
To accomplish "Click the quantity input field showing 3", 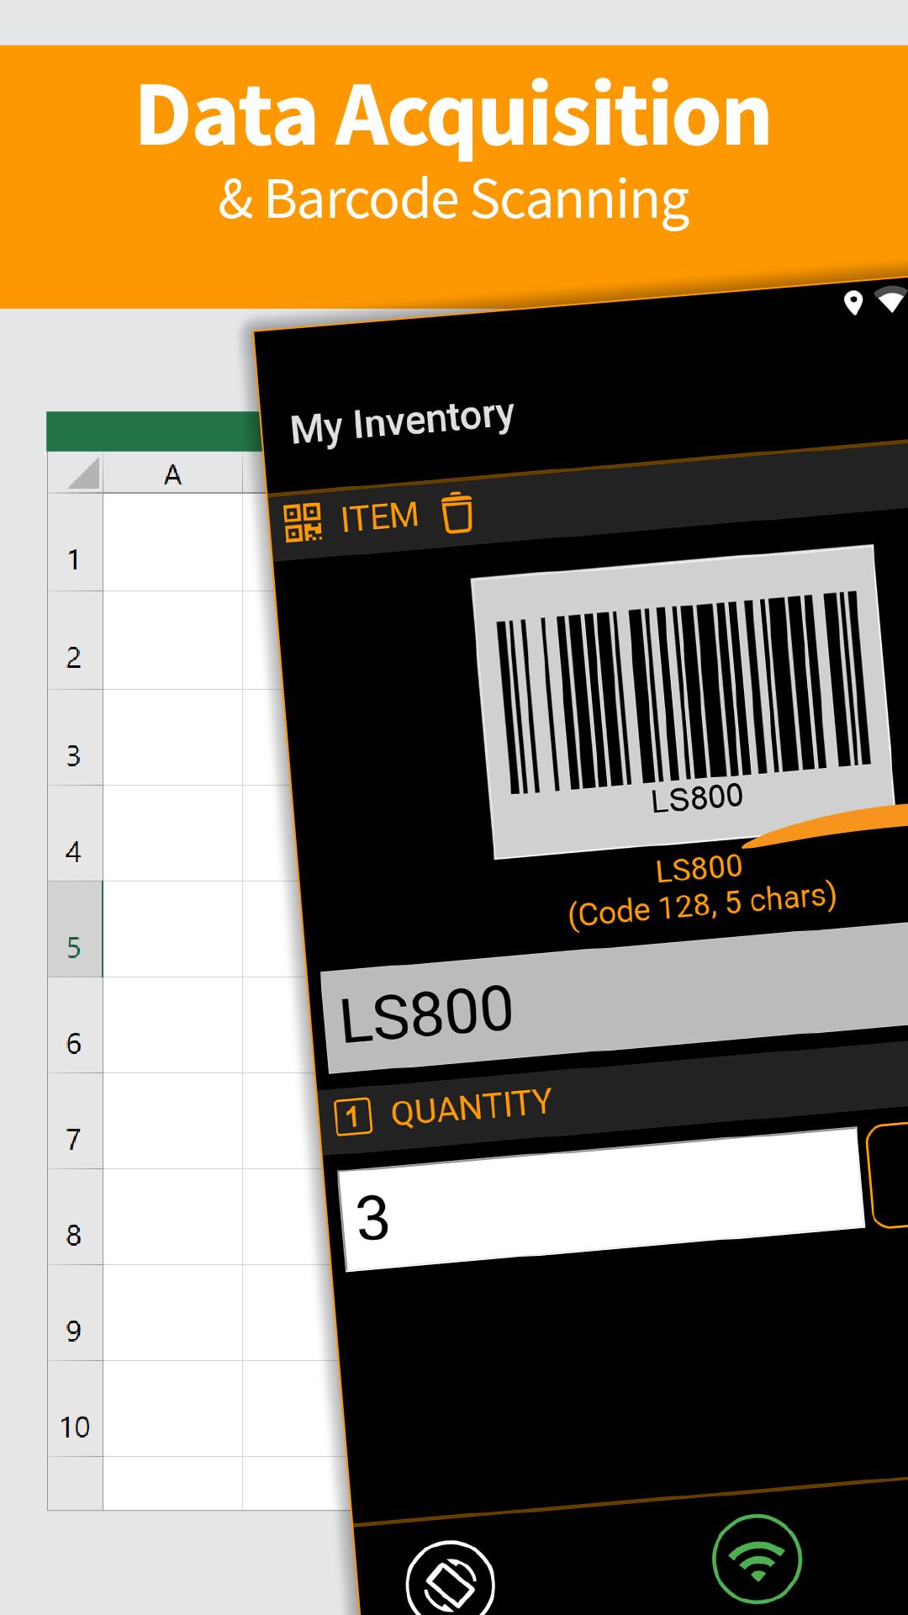I will click(x=601, y=1200).
